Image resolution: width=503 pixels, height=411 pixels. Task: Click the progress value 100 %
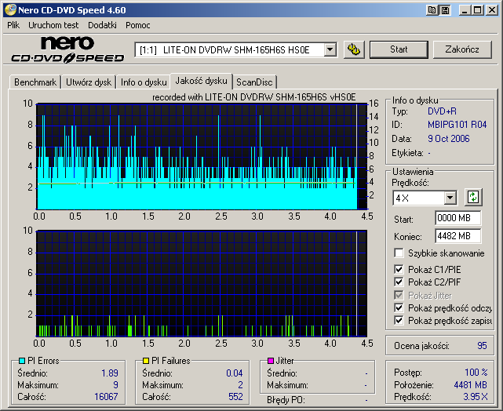[476, 373]
